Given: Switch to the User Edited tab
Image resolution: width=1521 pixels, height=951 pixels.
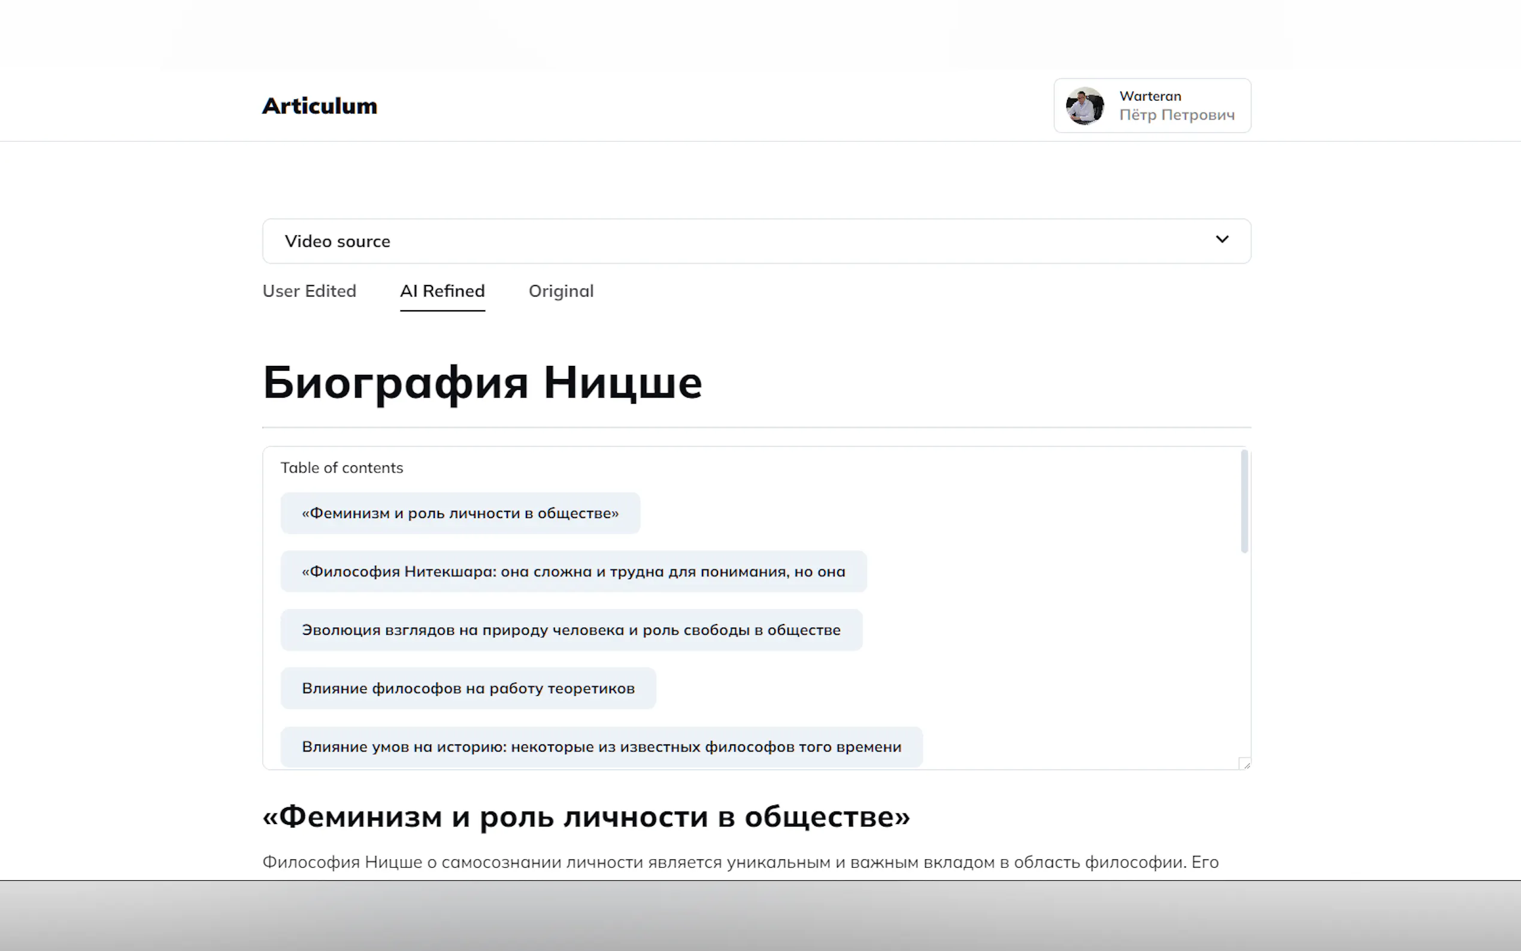Looking at the screenshot, I should coord(309,290).
